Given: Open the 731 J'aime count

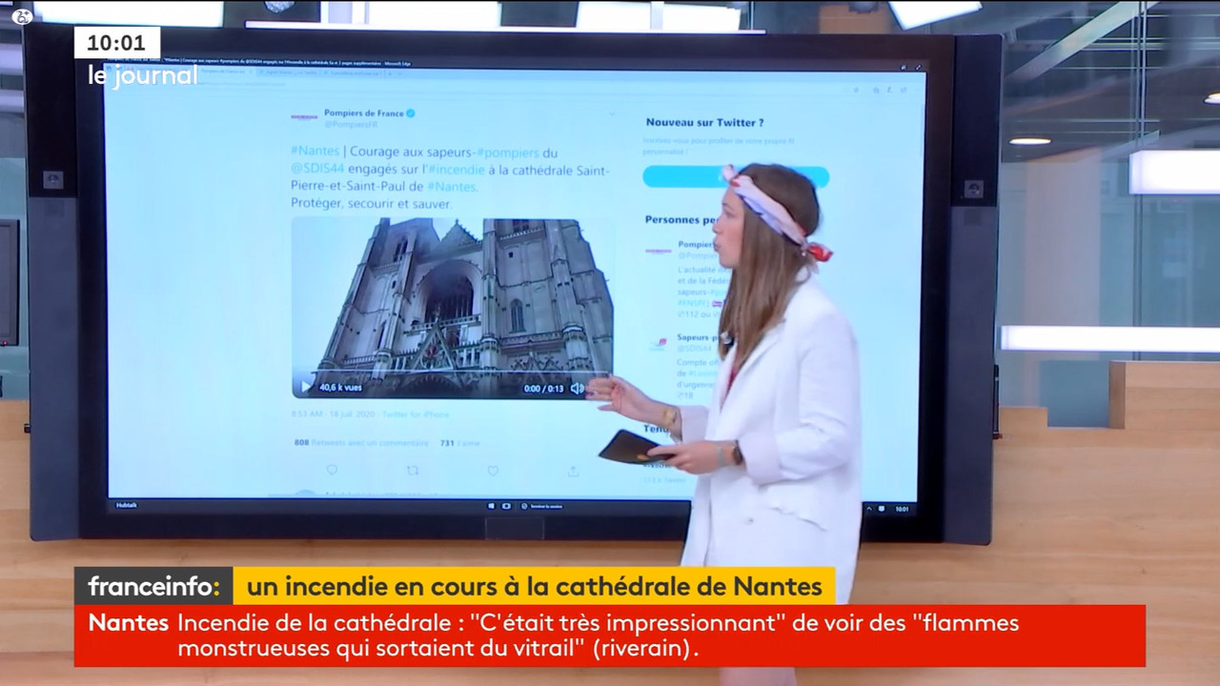Looking at the screenshot, I should click(460, 443).
